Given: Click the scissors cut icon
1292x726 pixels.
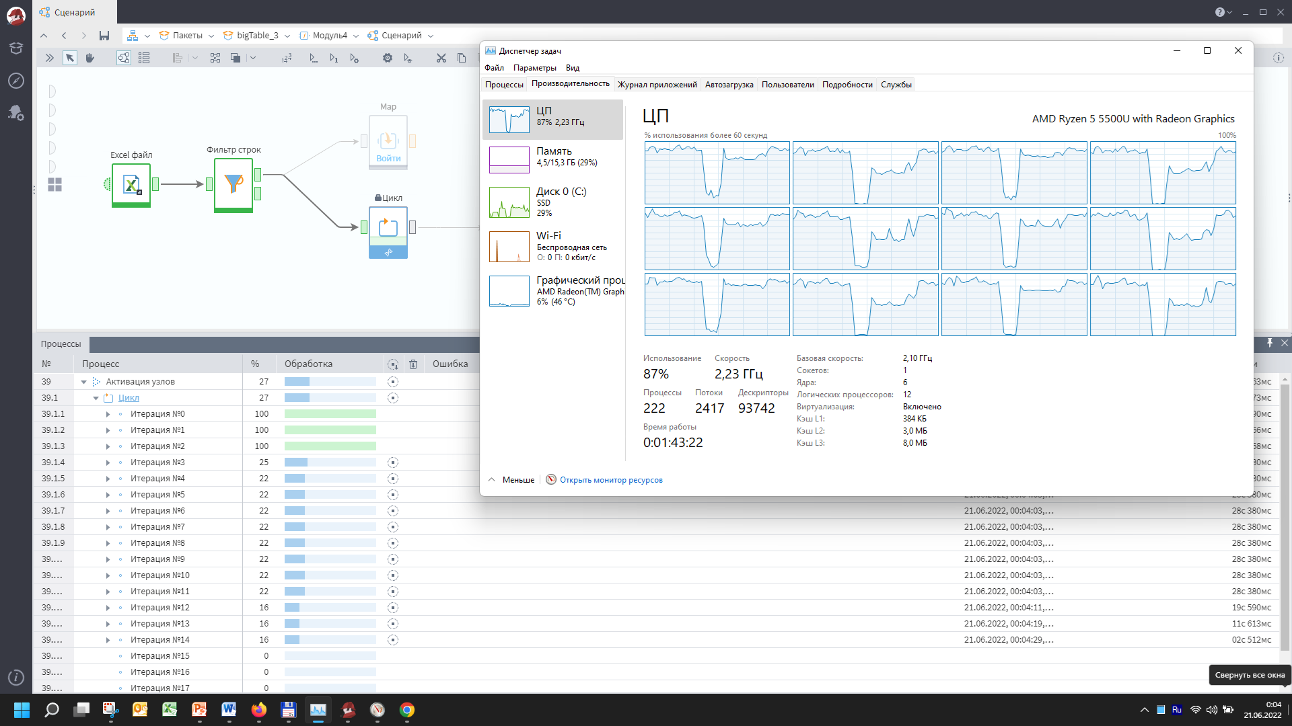Looking at the screenshot, I should point(441,58).
